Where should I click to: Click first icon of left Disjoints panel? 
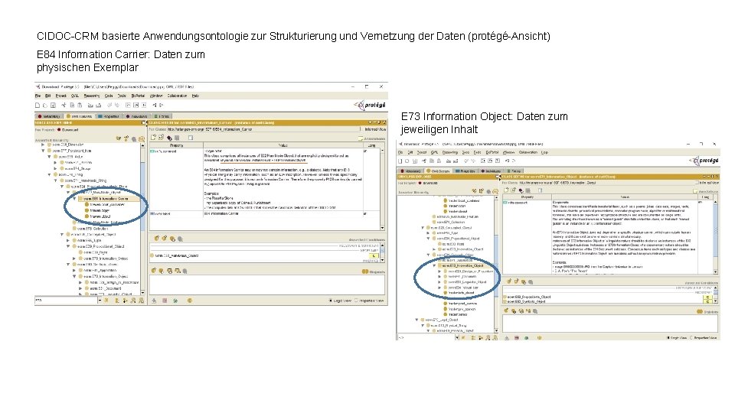pos(154,271)
